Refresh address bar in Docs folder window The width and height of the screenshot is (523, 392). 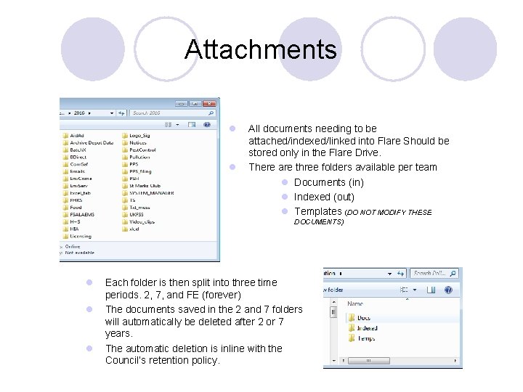tap(400, 274)
